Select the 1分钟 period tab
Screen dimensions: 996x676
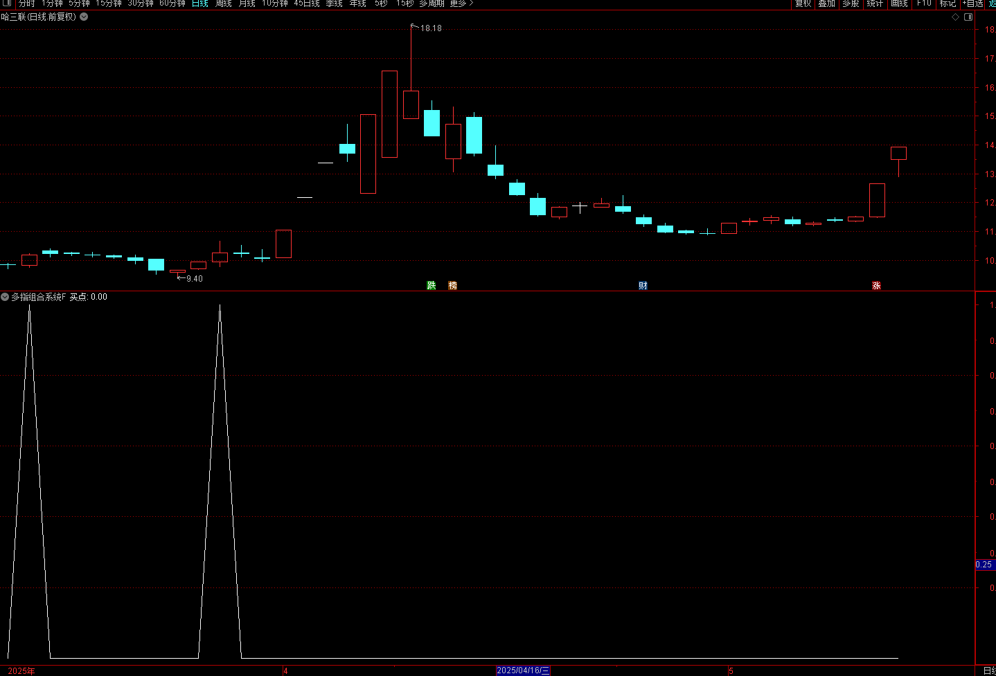[x=52, y=3]
